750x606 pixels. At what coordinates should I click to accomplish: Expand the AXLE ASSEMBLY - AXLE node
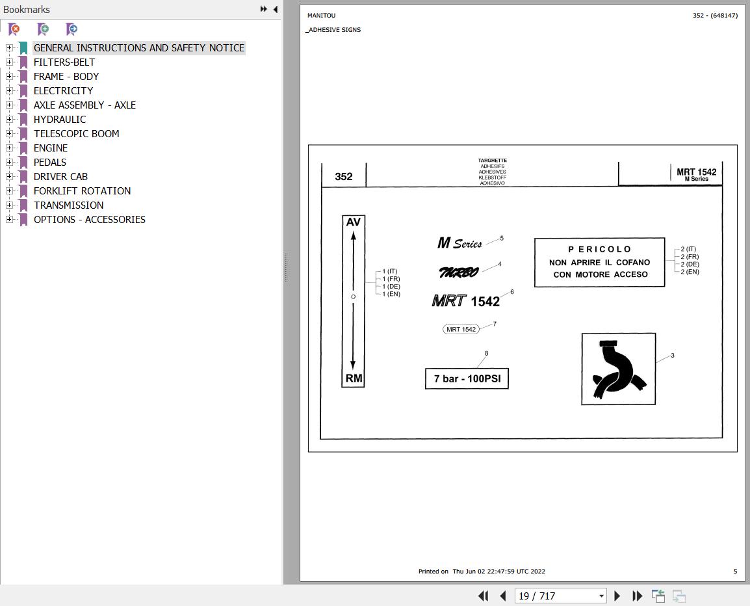(9, 105)
